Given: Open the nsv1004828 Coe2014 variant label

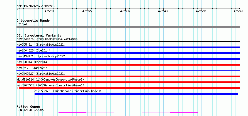Looking at the screenshot, I should tap(33, 50).
